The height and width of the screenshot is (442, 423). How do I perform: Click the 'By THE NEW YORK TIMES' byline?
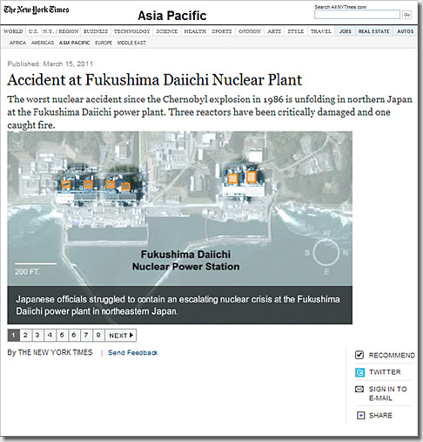click(x=50, y=352)
